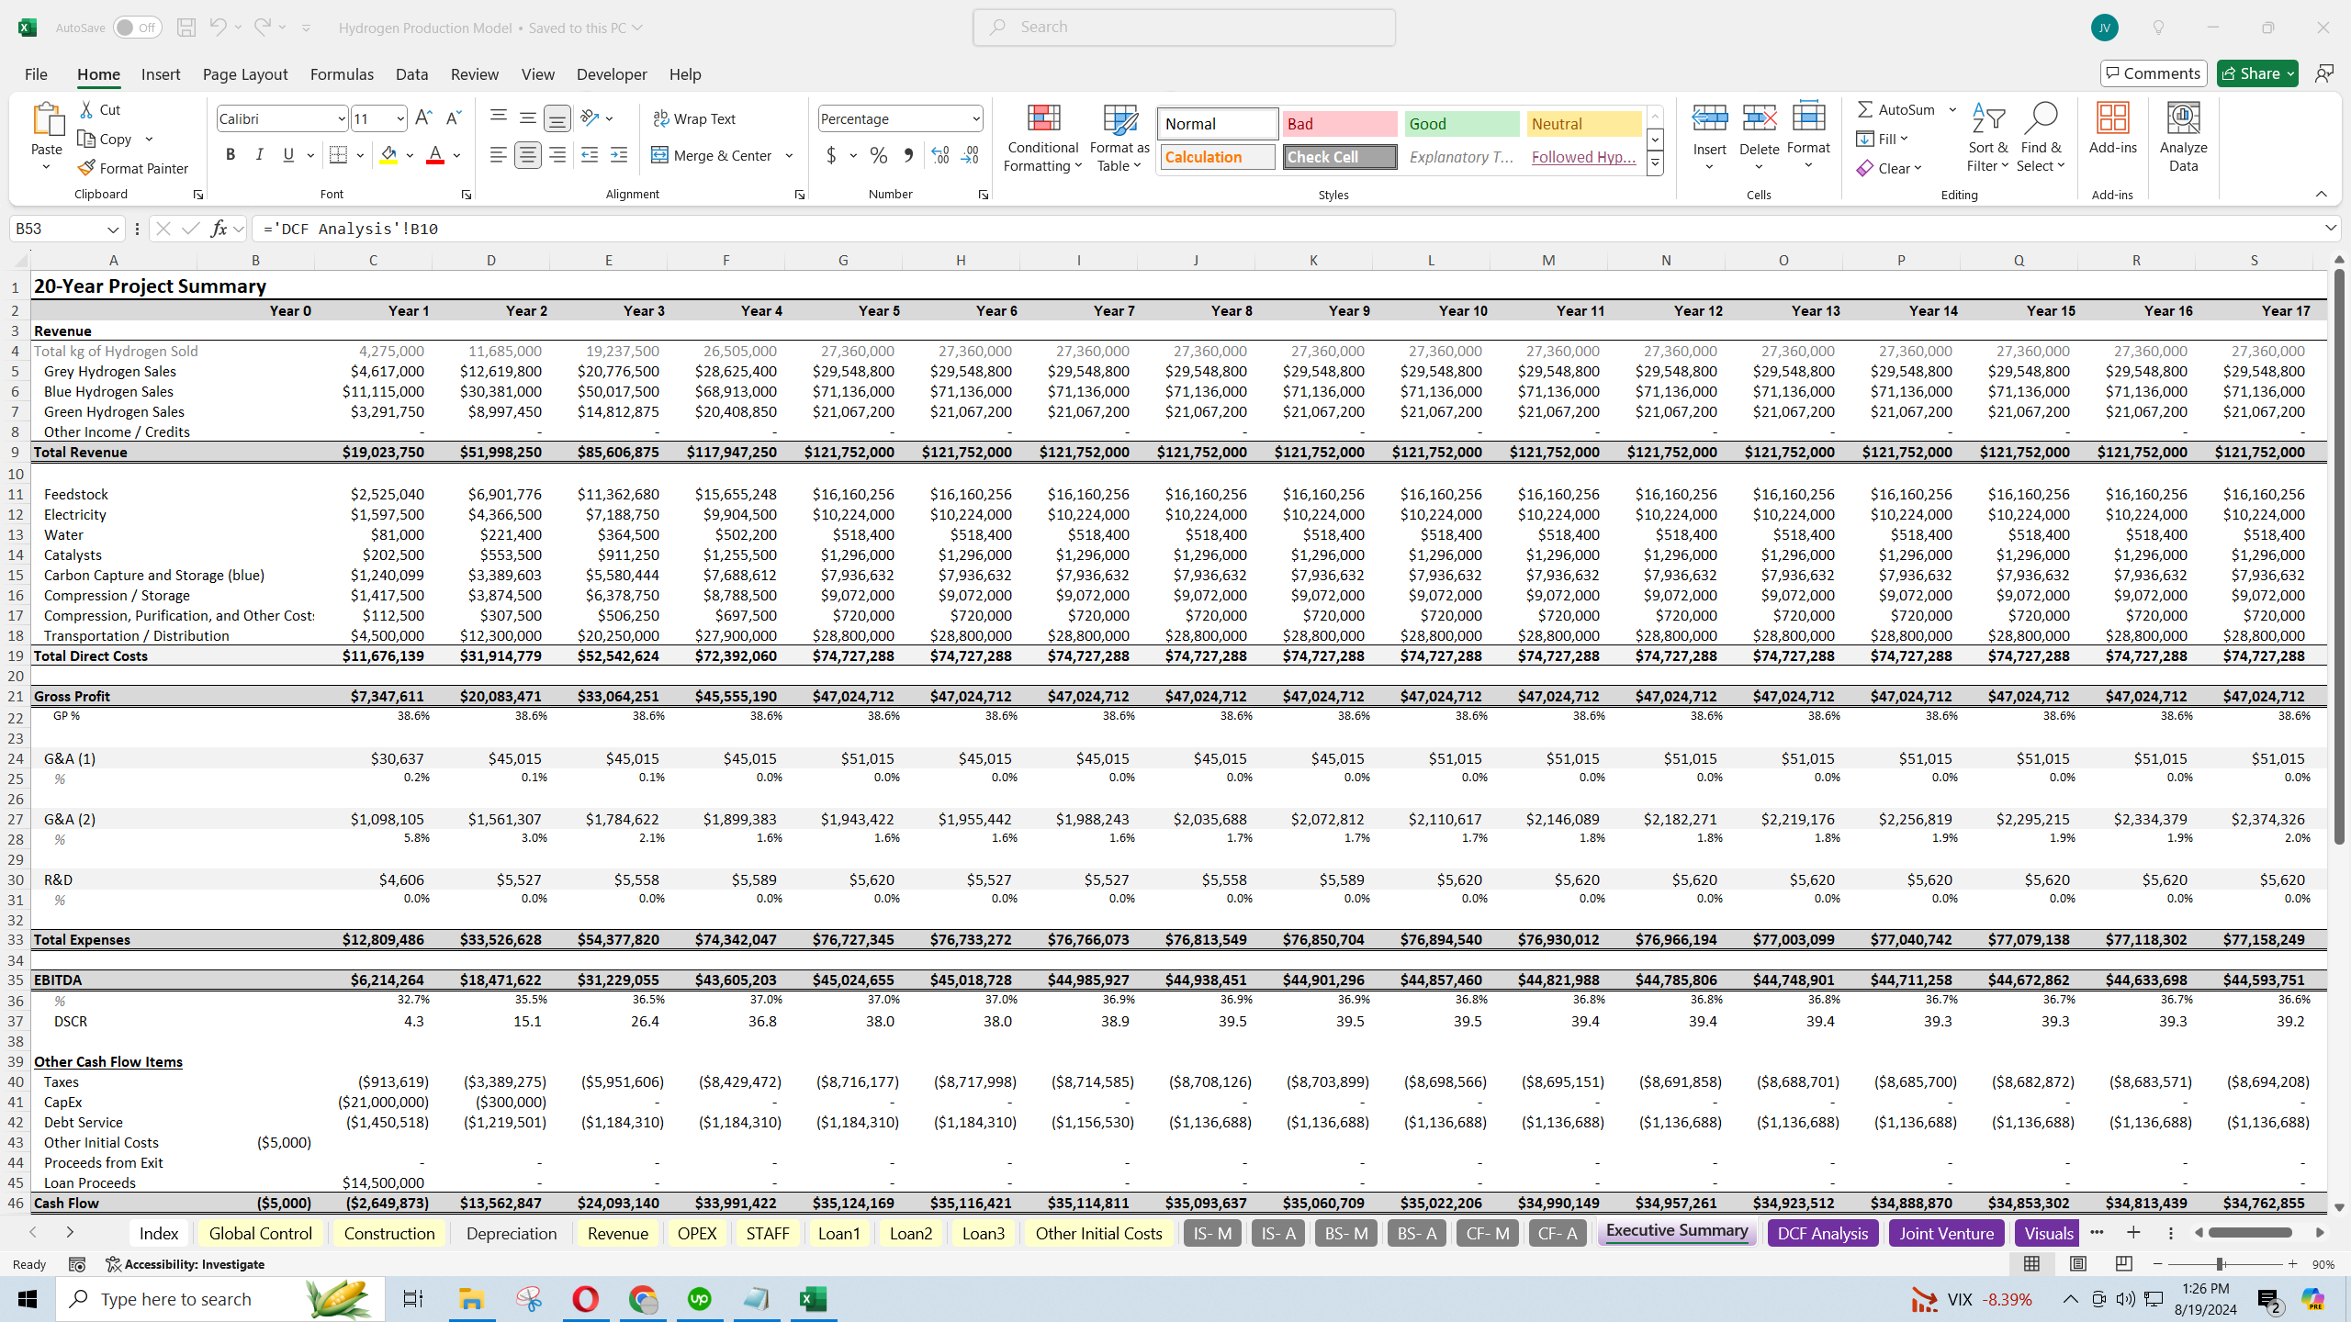Expand Merge & Center options arrow
The height and width of the screenshot is (1322, 2351).
(789, 155)
